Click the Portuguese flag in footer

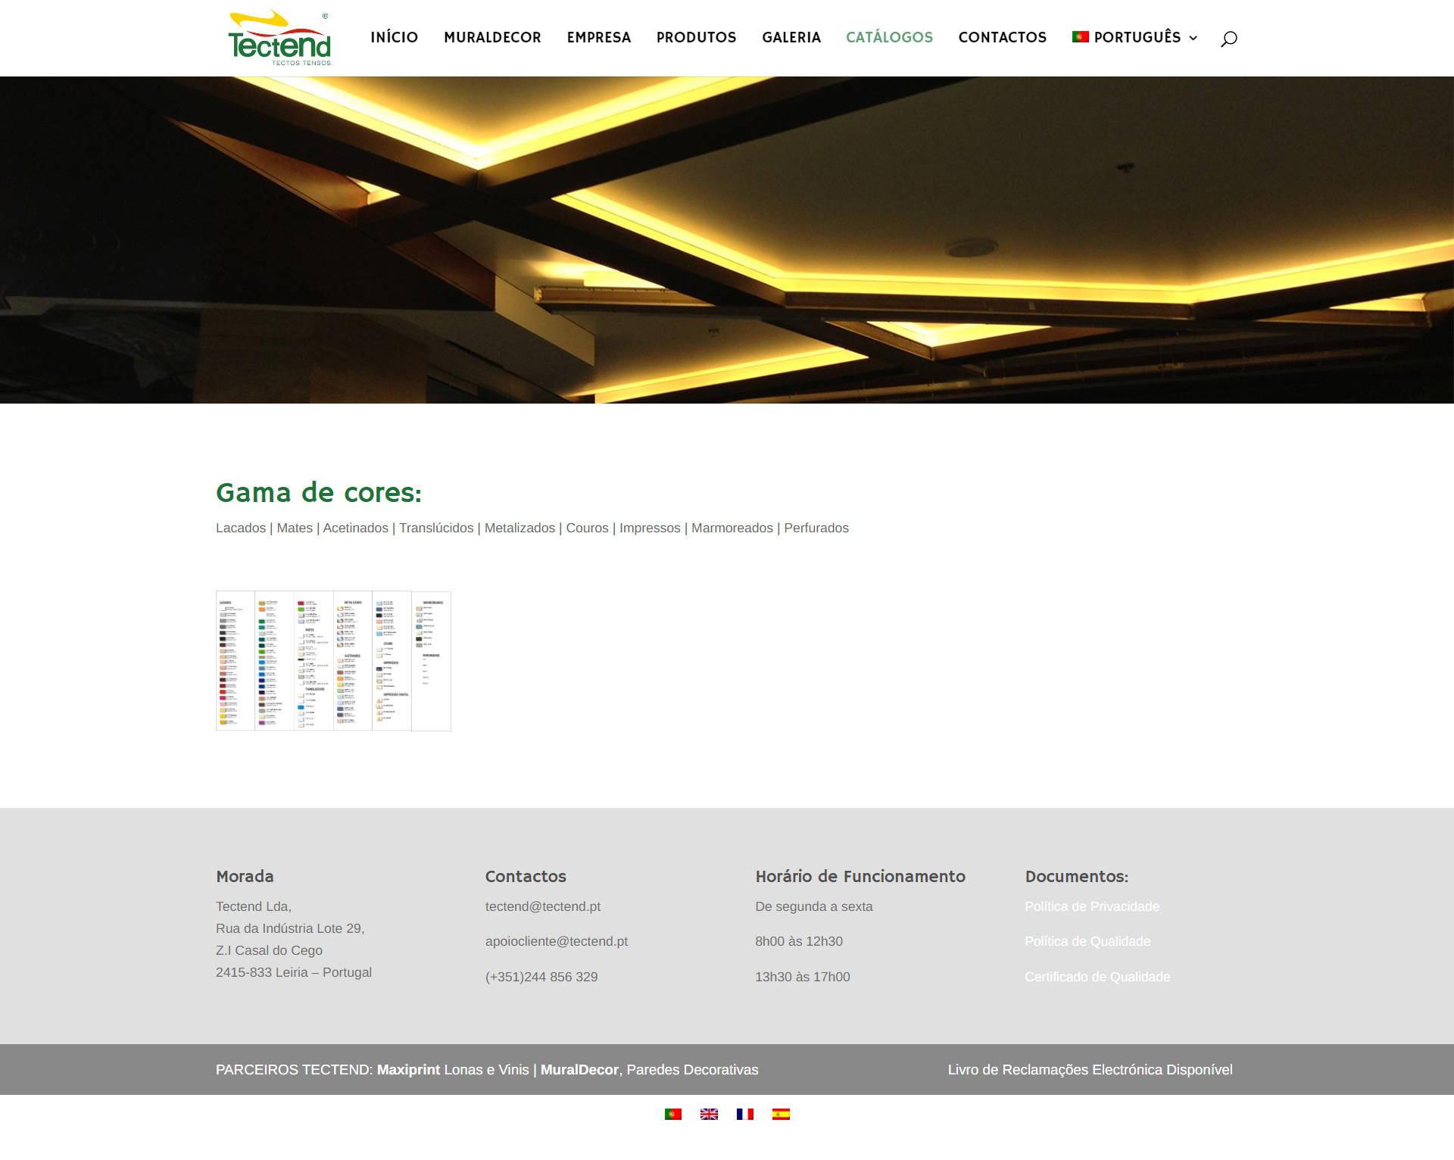[x=672, y=1114]
